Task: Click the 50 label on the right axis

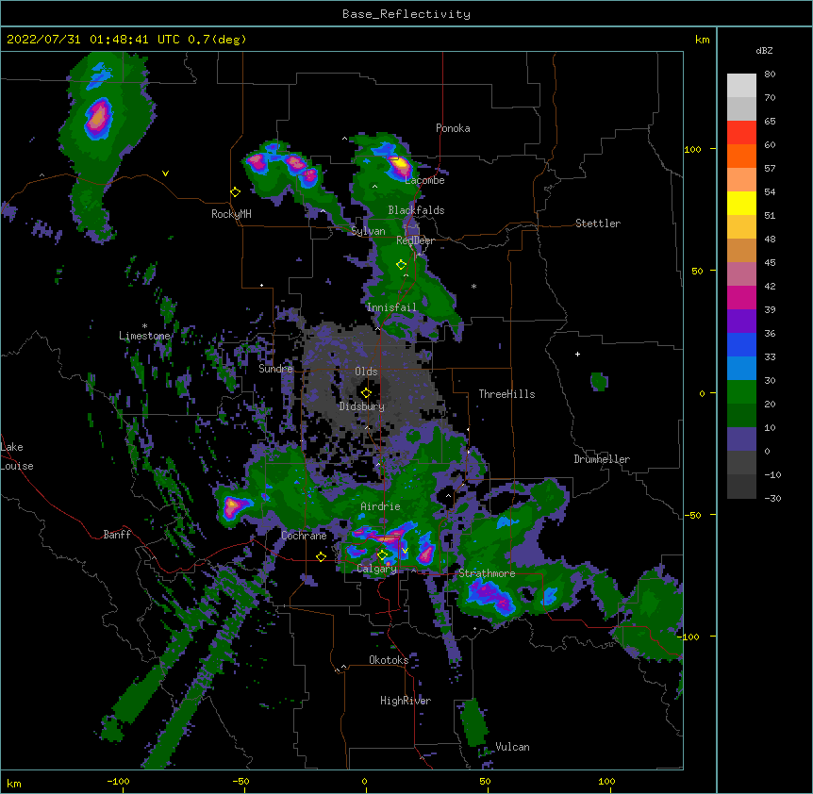Action: point(697,271)
